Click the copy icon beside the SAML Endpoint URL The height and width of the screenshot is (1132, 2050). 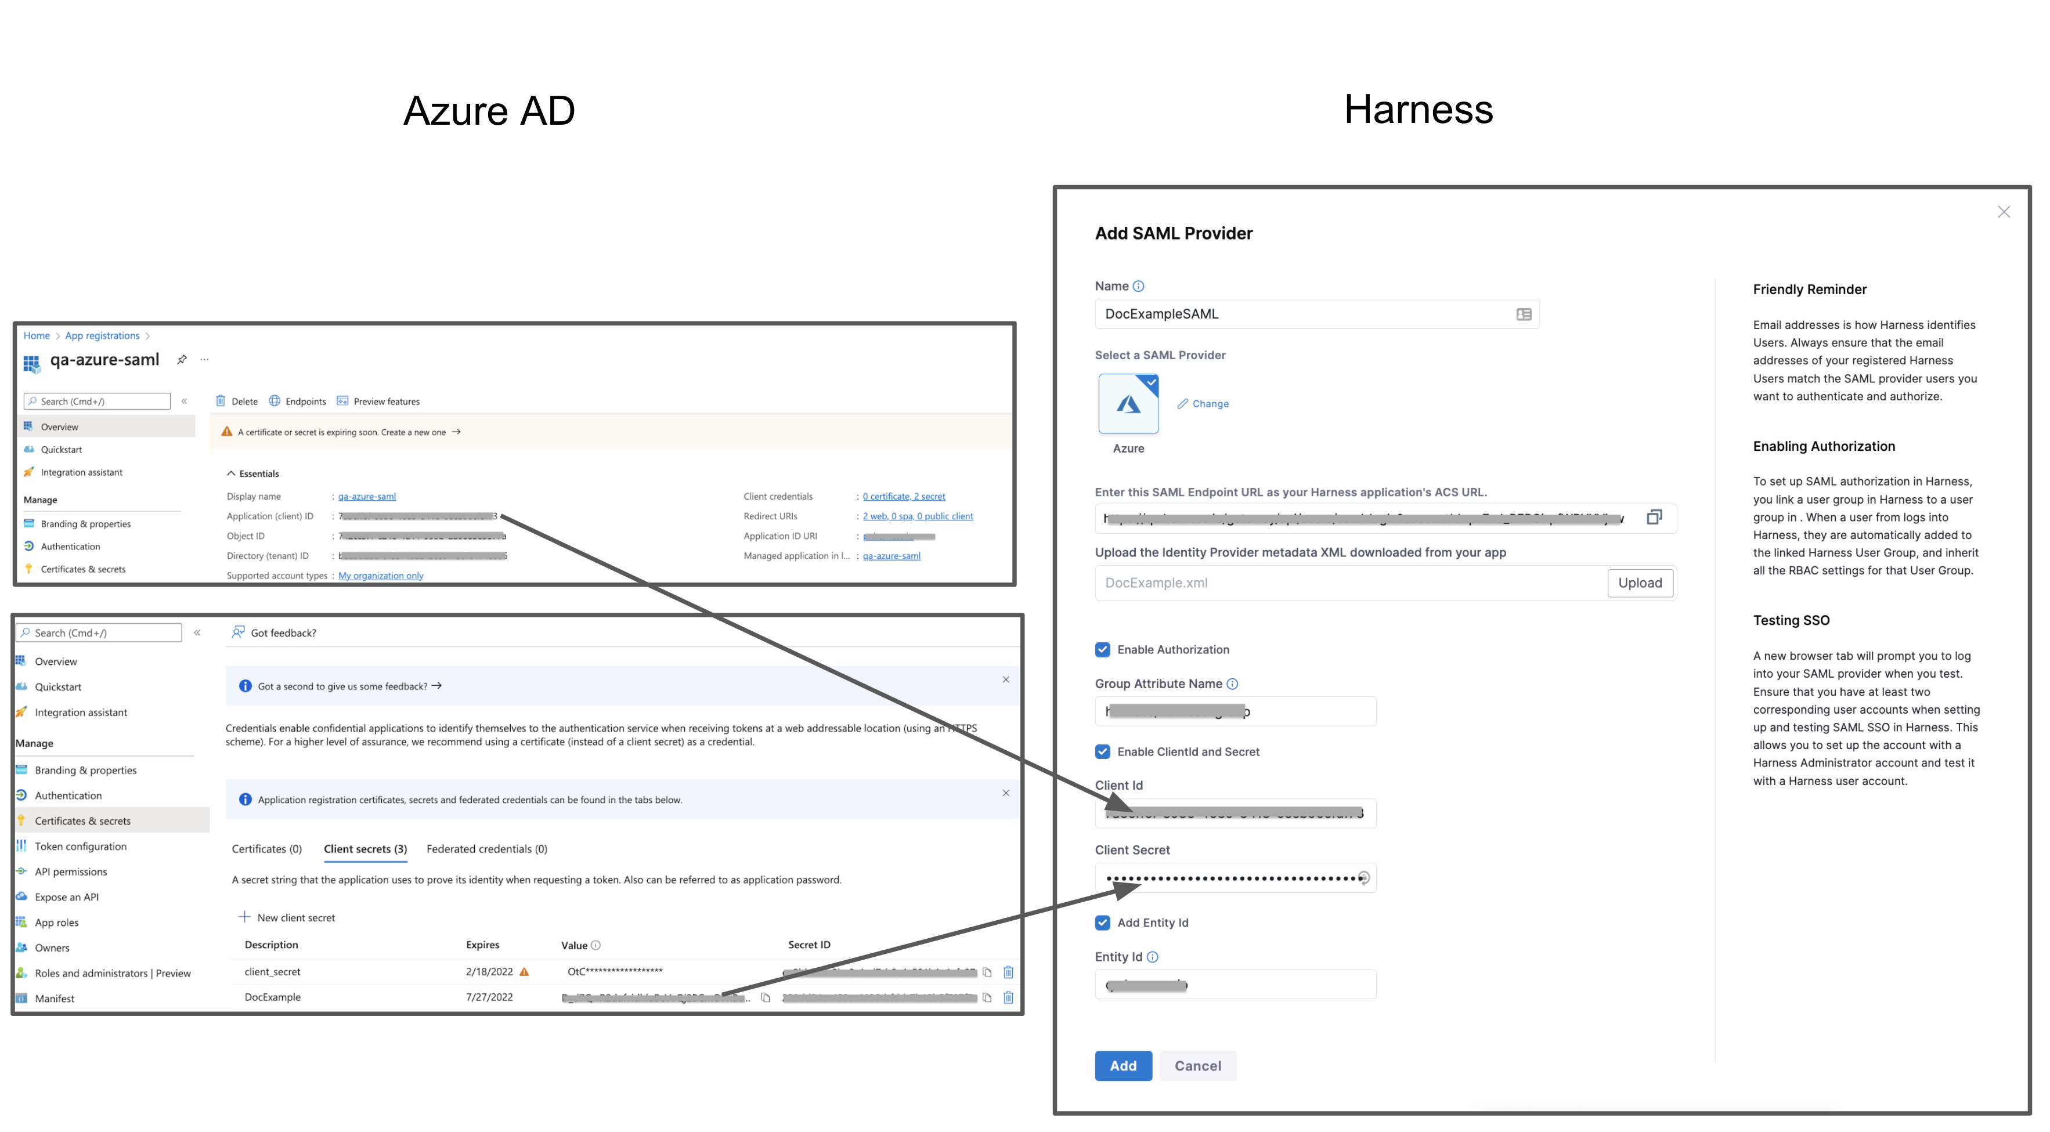[1654, 517]
